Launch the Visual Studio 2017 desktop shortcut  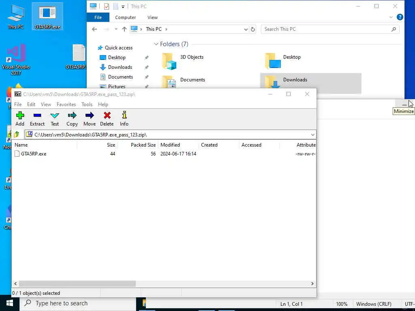tap(16, 60)
